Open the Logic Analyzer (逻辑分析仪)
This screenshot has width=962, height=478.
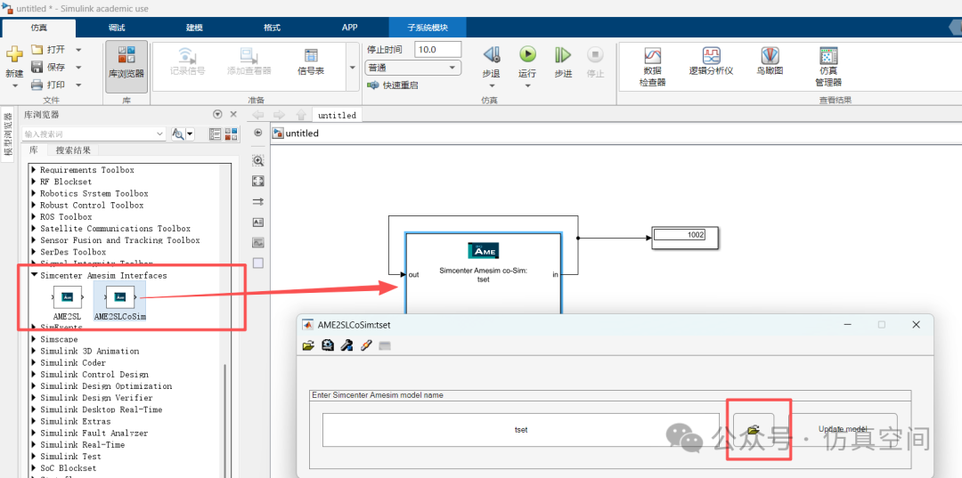pos(711,60)
